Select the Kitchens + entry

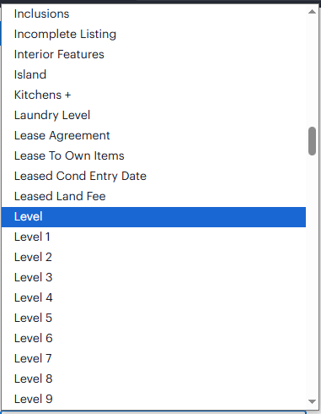click(153, 95)
